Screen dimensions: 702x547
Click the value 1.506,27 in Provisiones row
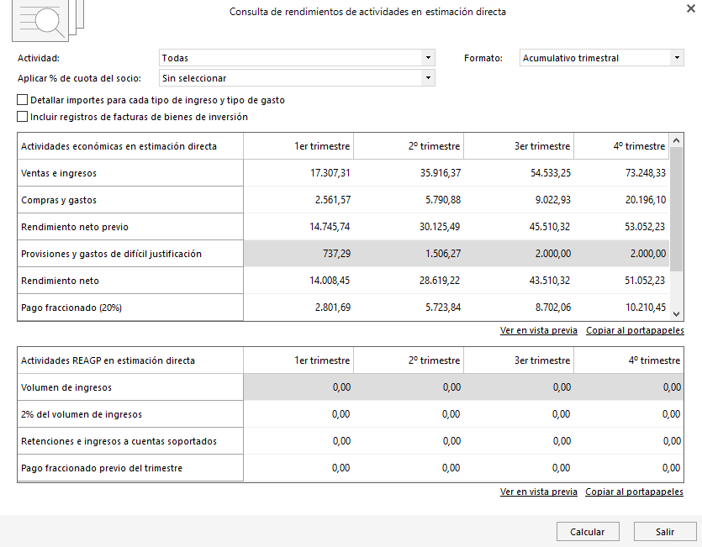point(443,254)
